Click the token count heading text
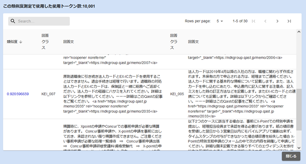The height and width of the screenshot is (164, 306). point(49,6)
